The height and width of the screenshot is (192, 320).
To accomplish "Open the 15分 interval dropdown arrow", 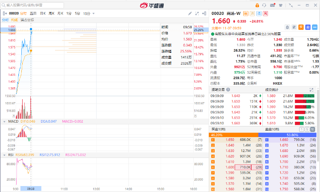I will pyautogui.click(x=93, y=13).
